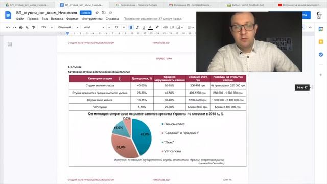This screenshot has height=184, width=327.
Task: Switch to the Google search tab 'переводчик'
Action: pyautogui.click(x=136, y=5)
